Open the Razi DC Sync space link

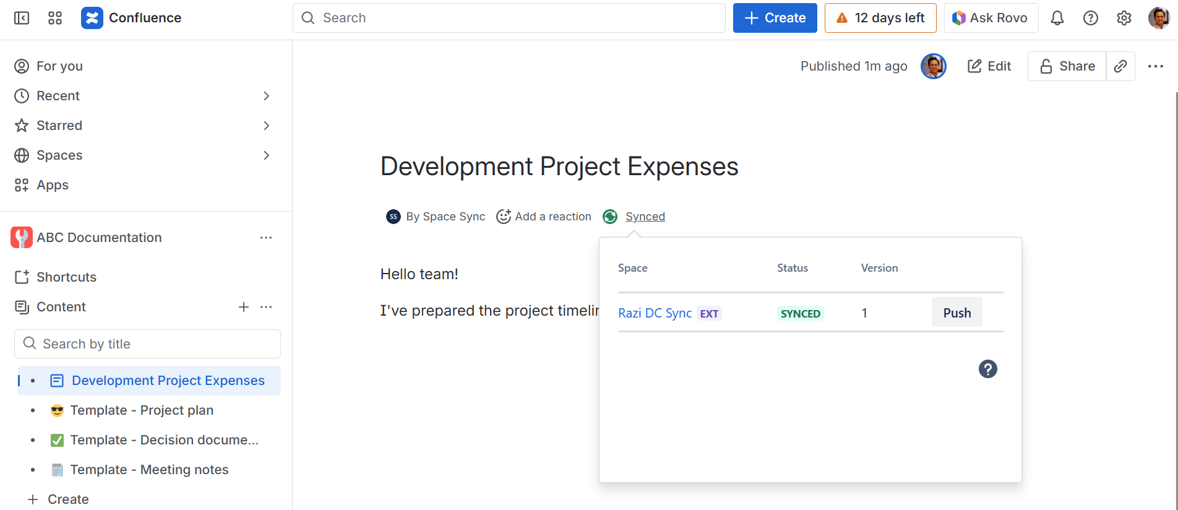coord(655,313)
